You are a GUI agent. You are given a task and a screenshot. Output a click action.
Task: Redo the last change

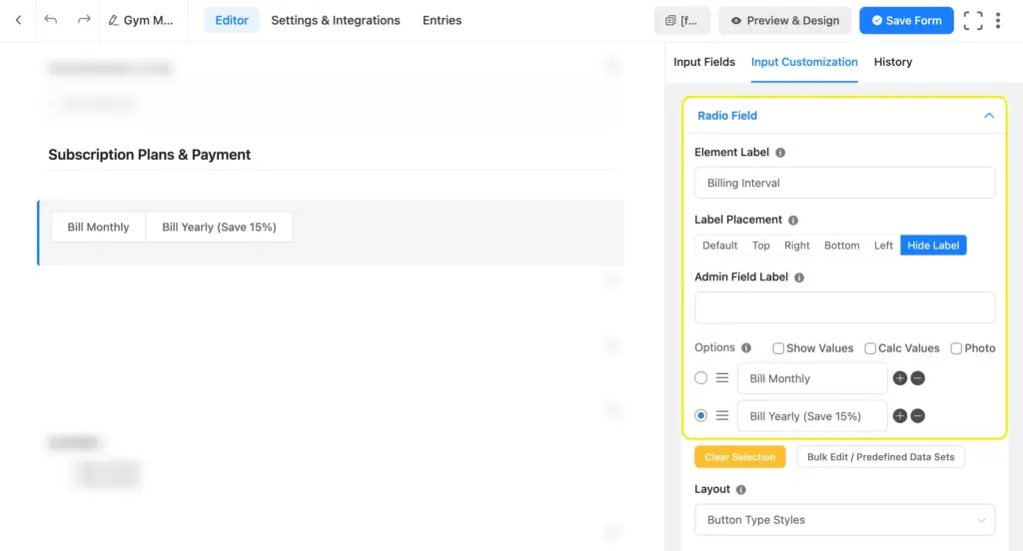[84, 20]
